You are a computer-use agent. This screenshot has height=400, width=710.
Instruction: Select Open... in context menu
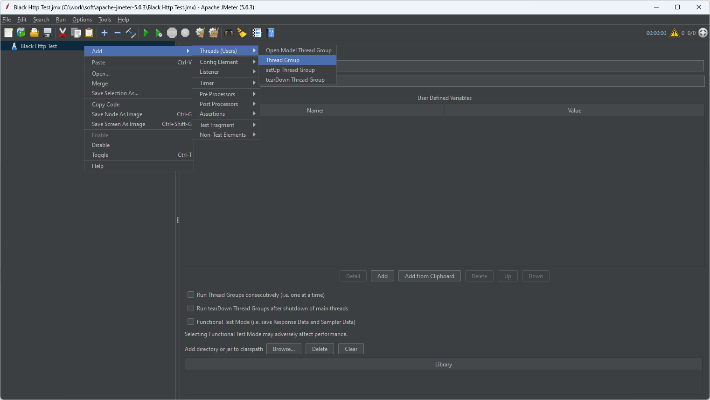(139, 73)
